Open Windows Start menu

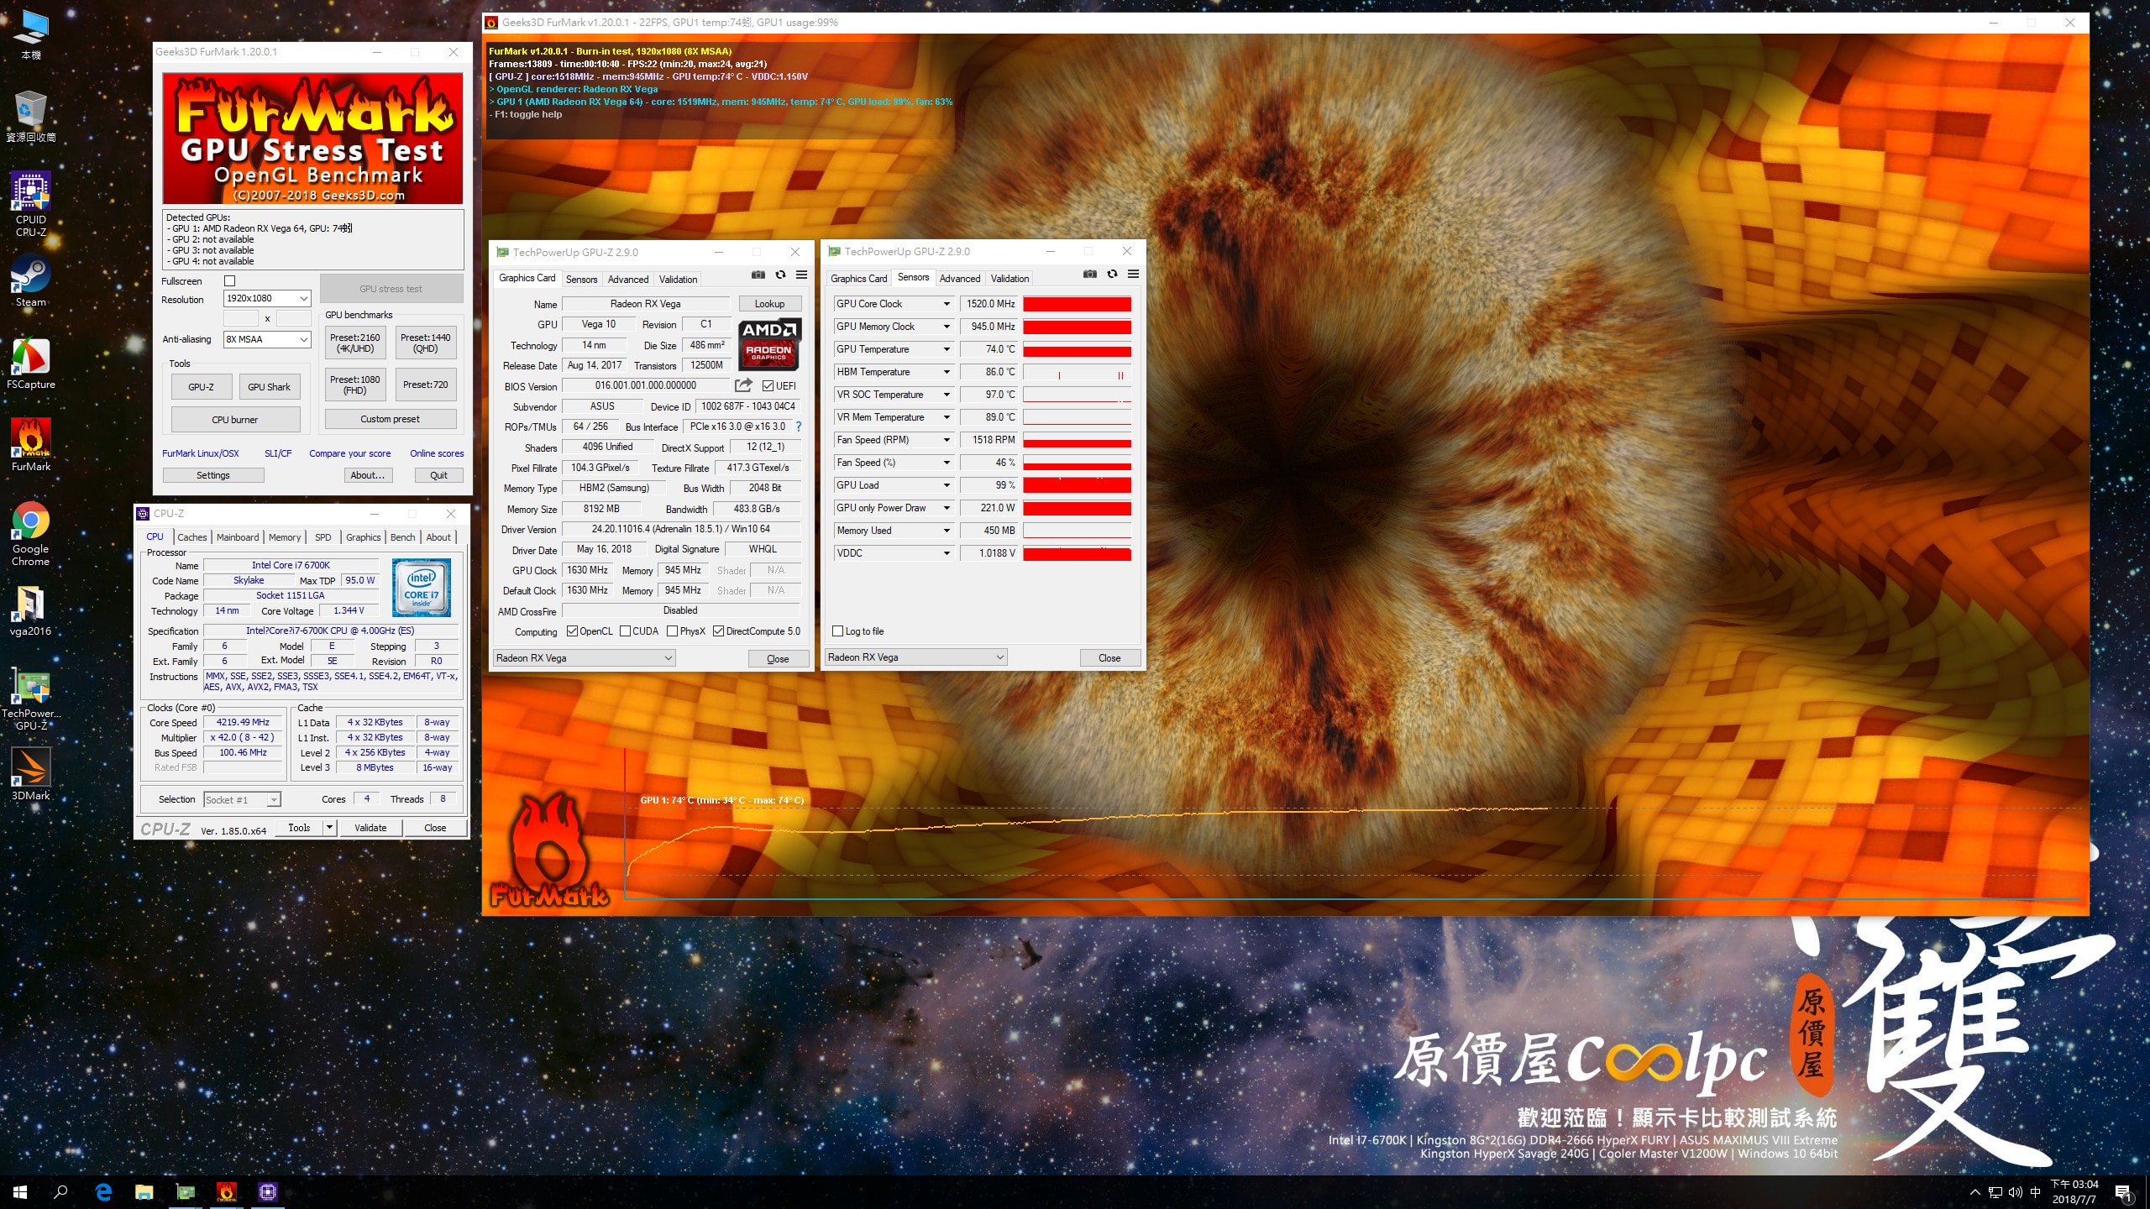pos(20,1192)
